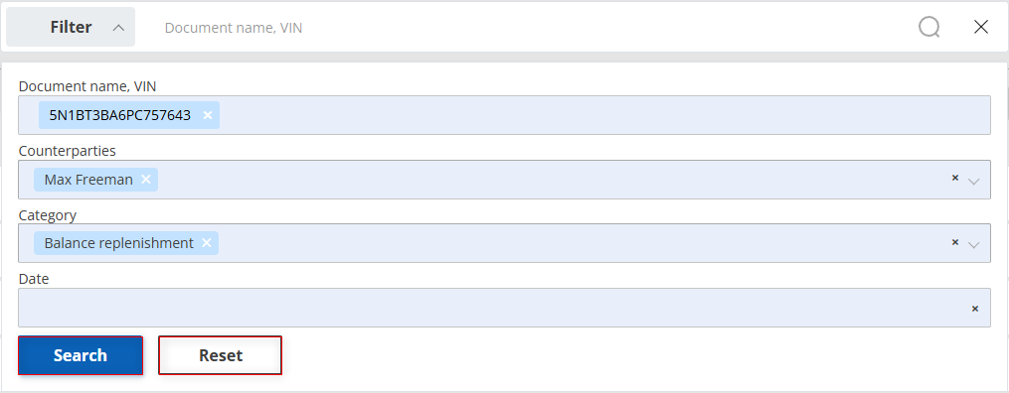Focus the top Document name, VIN search box
Image resolution: width=1009 pixels, height=393 pixels.
528,28
